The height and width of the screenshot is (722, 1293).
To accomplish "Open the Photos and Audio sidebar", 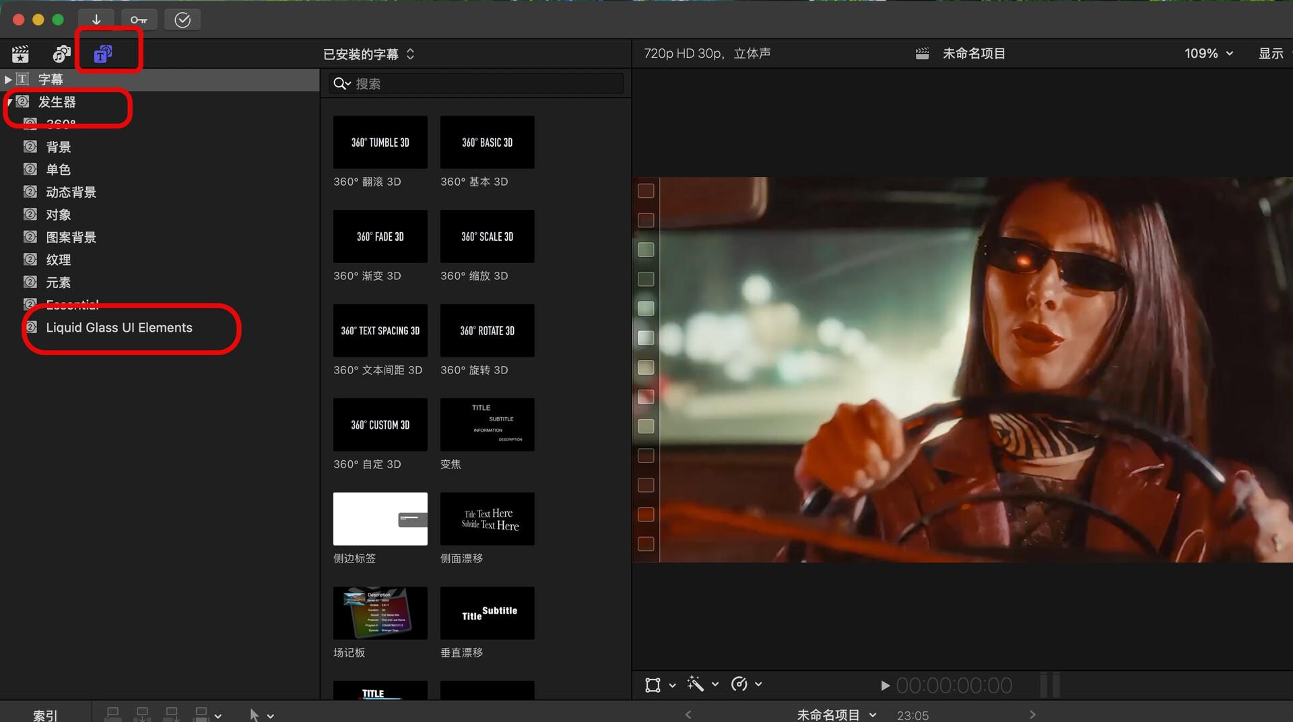I will 61,54.
